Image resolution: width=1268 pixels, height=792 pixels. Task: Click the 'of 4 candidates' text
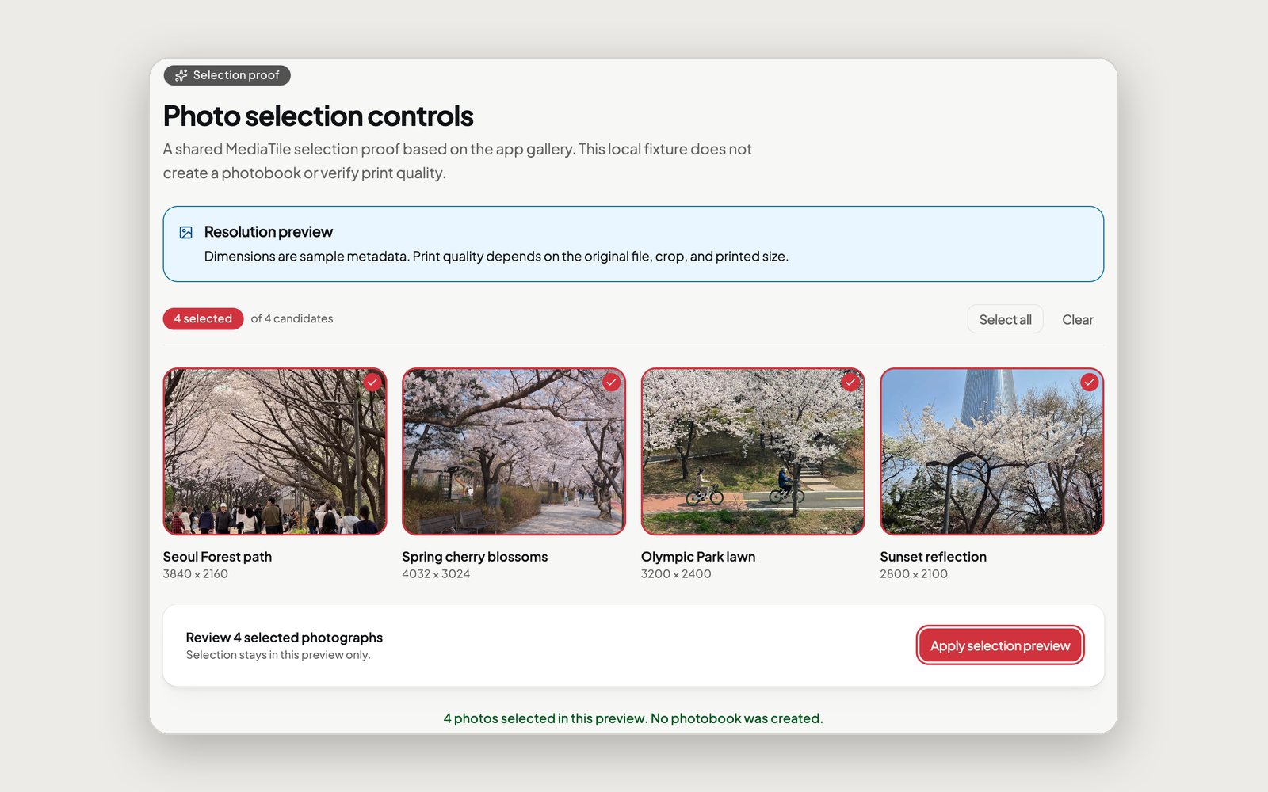coord(292,318)
